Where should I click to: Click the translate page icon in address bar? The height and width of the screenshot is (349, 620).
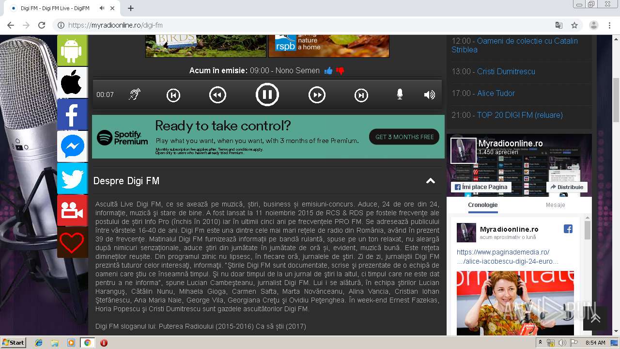click(x=559, y=25)
